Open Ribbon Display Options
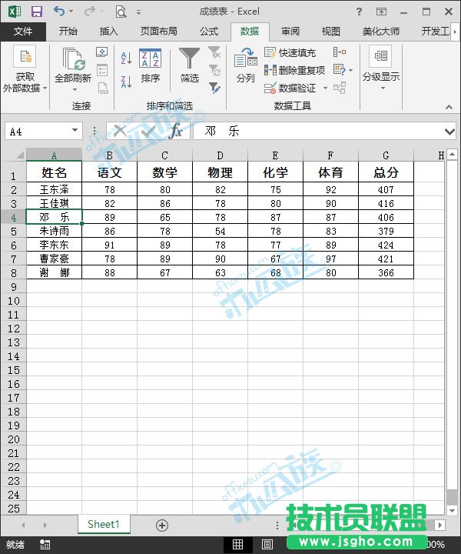 tap(381, 12)
